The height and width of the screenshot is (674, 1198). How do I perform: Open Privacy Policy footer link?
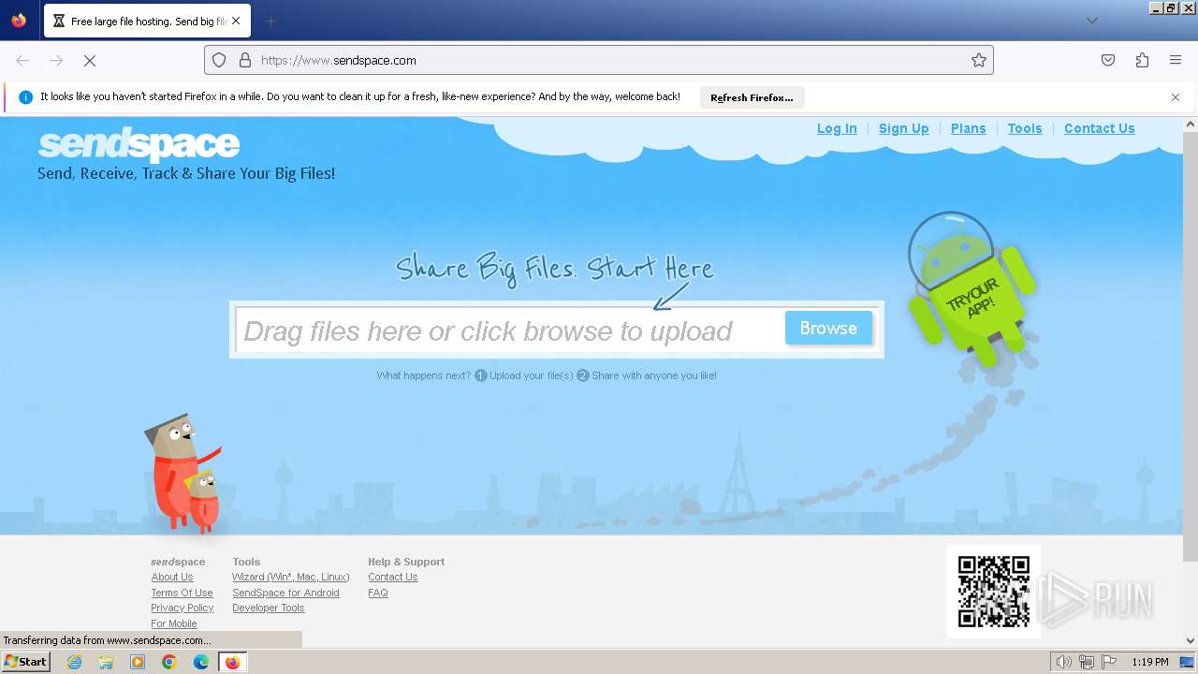[x=183, y=608]
